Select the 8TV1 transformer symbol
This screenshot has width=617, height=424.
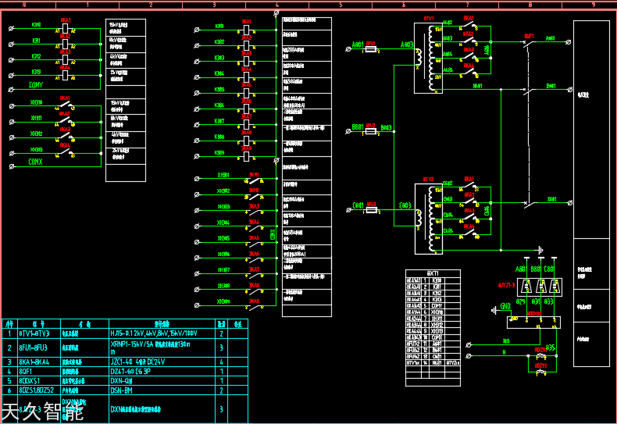[x=428, y=59]
